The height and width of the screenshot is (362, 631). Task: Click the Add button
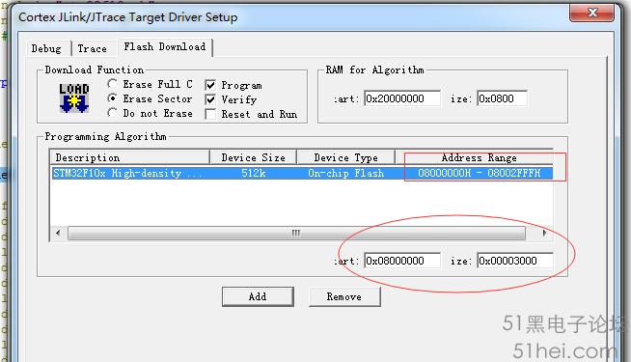pyautogui.click(x=258, y=296)
